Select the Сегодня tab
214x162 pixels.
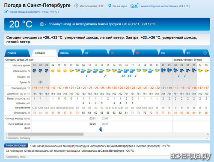pyautogui.click(x=45, y=53)
